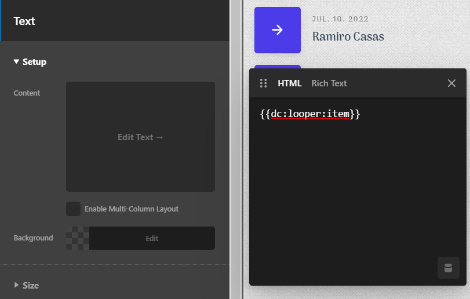The width and height of the screenshot is (470, 299).
Task: Click the partially hidden purple button below
Action: (x=278, y=67)
